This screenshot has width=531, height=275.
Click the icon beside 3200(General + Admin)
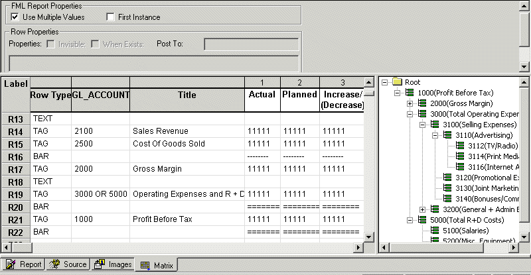pyautogui.click(x=435, y=209)
